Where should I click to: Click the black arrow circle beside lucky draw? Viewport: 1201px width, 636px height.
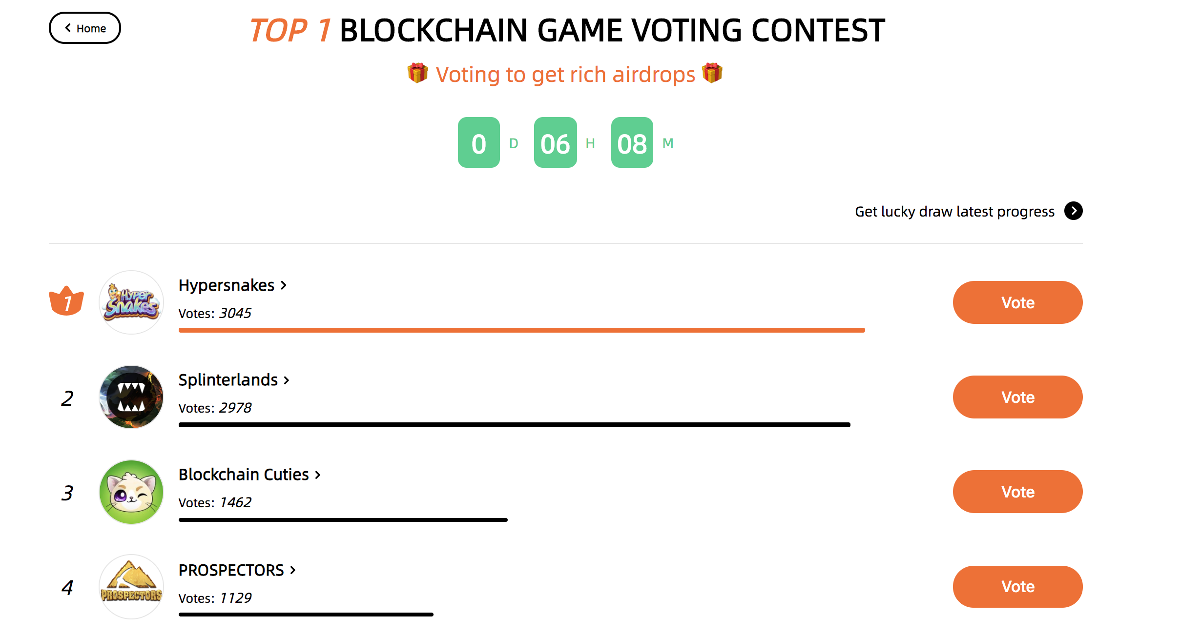1074,211
